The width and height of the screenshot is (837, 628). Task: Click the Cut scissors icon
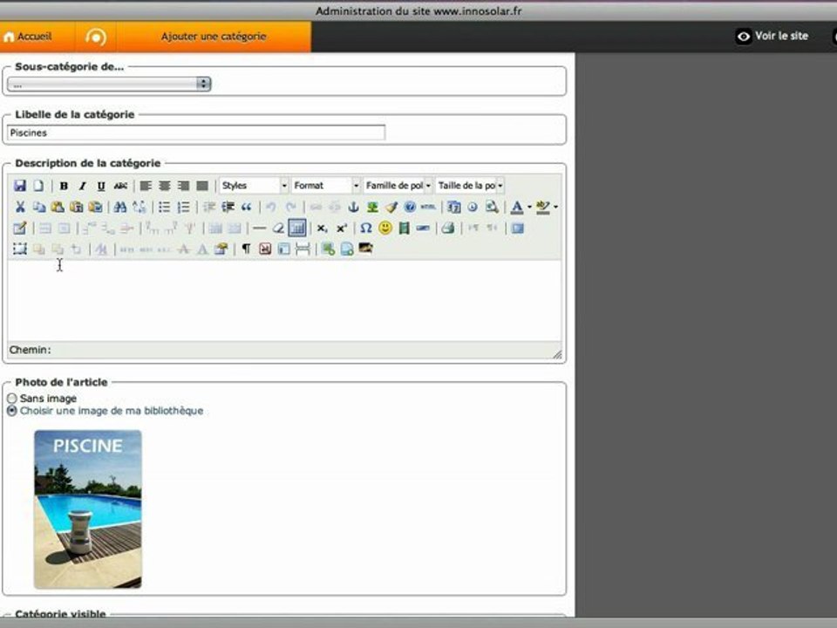[x=20, y=207]
